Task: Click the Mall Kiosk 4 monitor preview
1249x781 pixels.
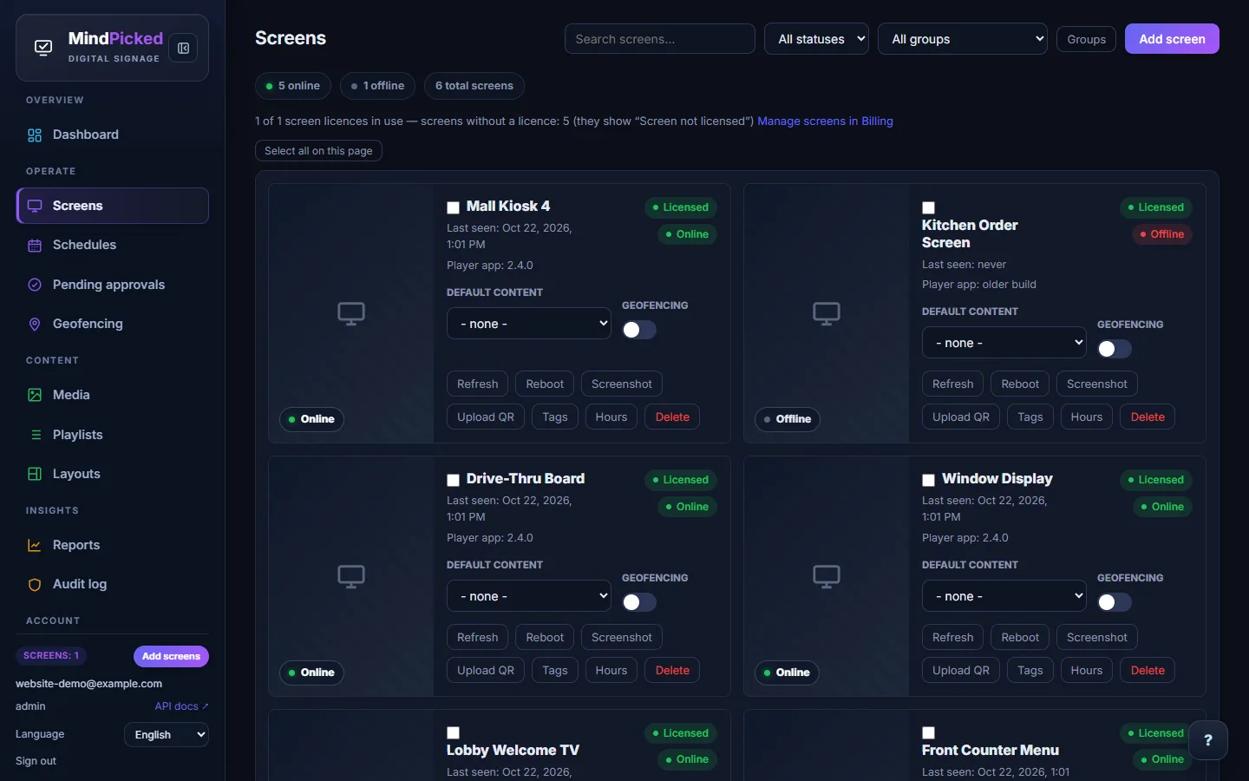Action: coord(351,313)
